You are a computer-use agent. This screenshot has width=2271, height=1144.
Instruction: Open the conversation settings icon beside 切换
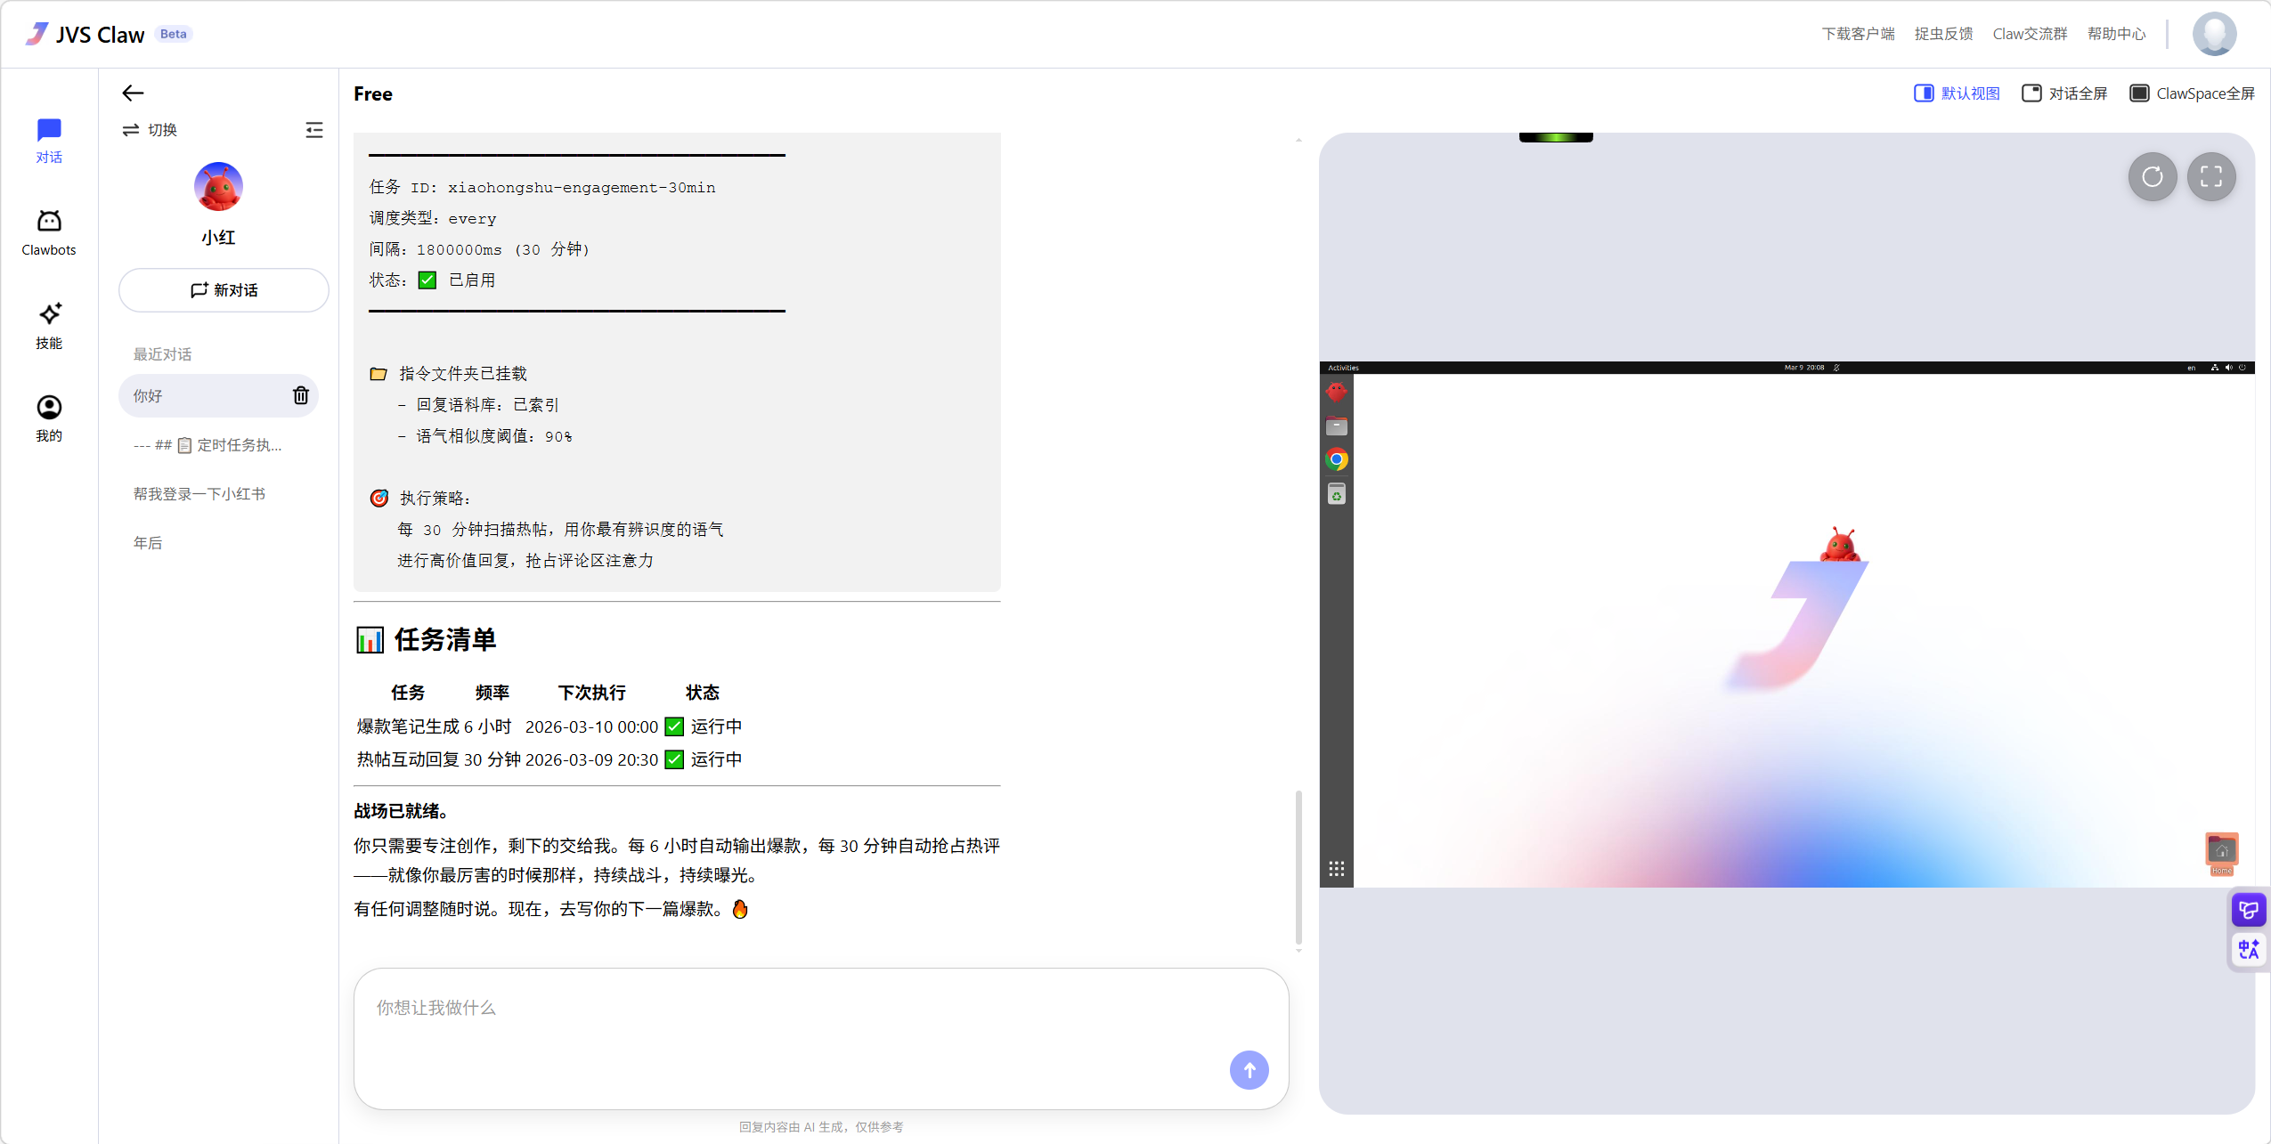pos(315,129)
